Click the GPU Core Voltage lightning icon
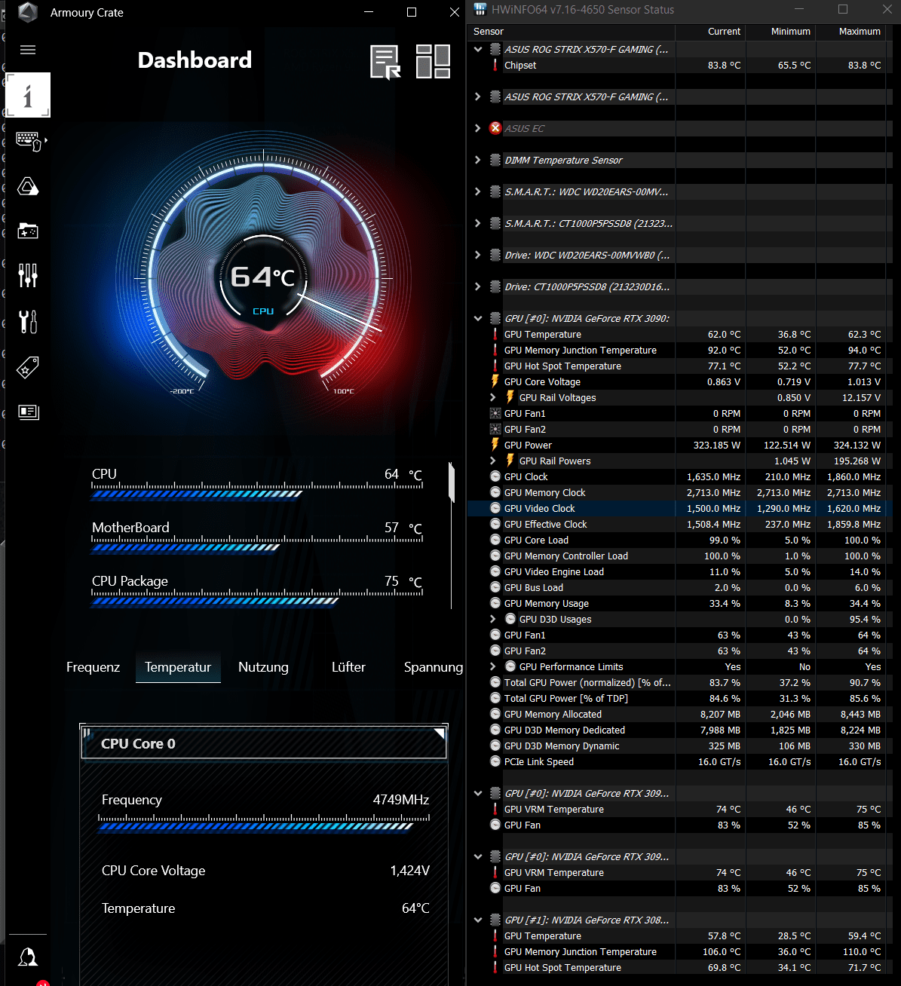 tap(495, 381)
